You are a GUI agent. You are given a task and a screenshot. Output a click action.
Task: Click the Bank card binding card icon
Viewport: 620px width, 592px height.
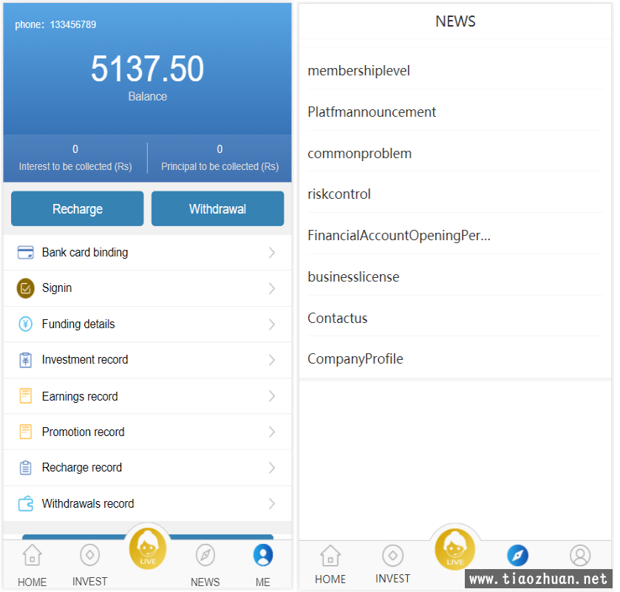[x=26, y=252]
